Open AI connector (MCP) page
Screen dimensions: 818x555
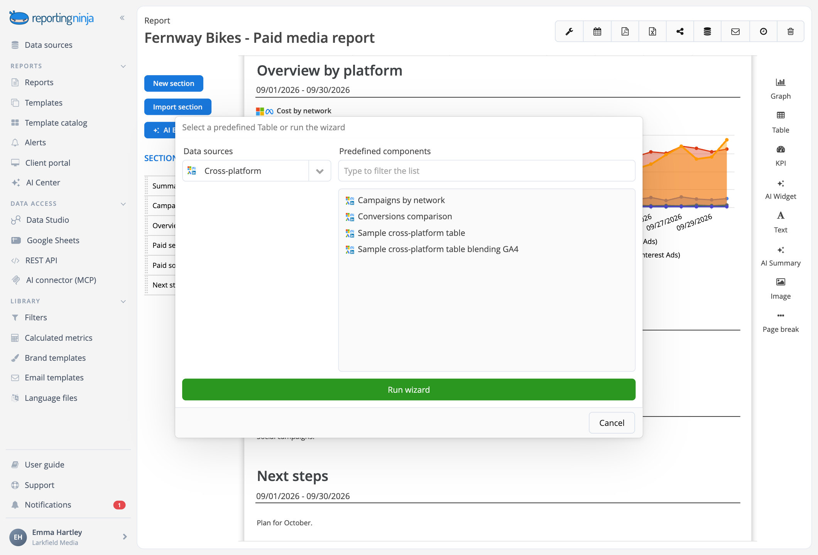[x=61, y=280]
